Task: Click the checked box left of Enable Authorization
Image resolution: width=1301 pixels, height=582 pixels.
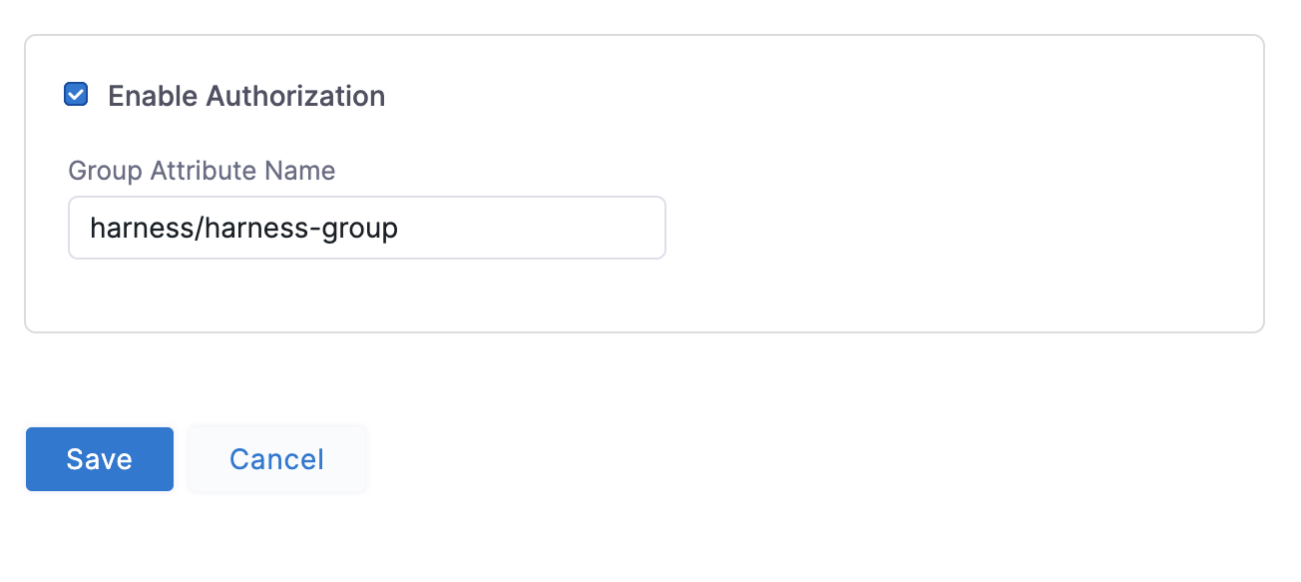Action: pyautogui.click(x=76, y=95)
